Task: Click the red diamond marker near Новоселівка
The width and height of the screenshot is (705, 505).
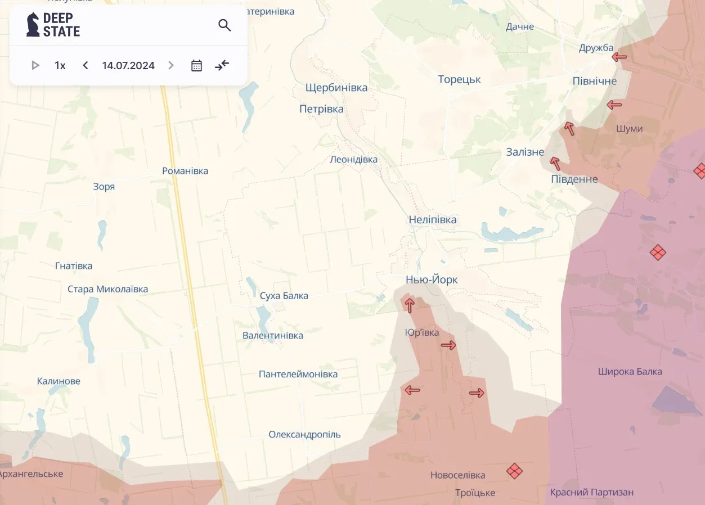Action: (x=514, y=471)
